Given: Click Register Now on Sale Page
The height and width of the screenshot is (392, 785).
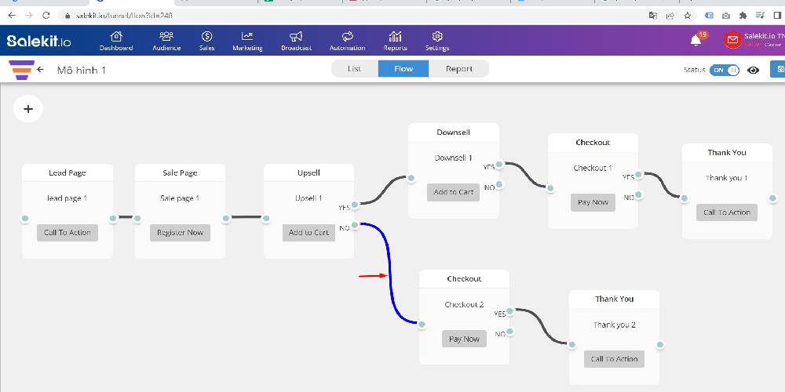Looking at the screenshot, I should pyautogui.click(x=180, y=233).
